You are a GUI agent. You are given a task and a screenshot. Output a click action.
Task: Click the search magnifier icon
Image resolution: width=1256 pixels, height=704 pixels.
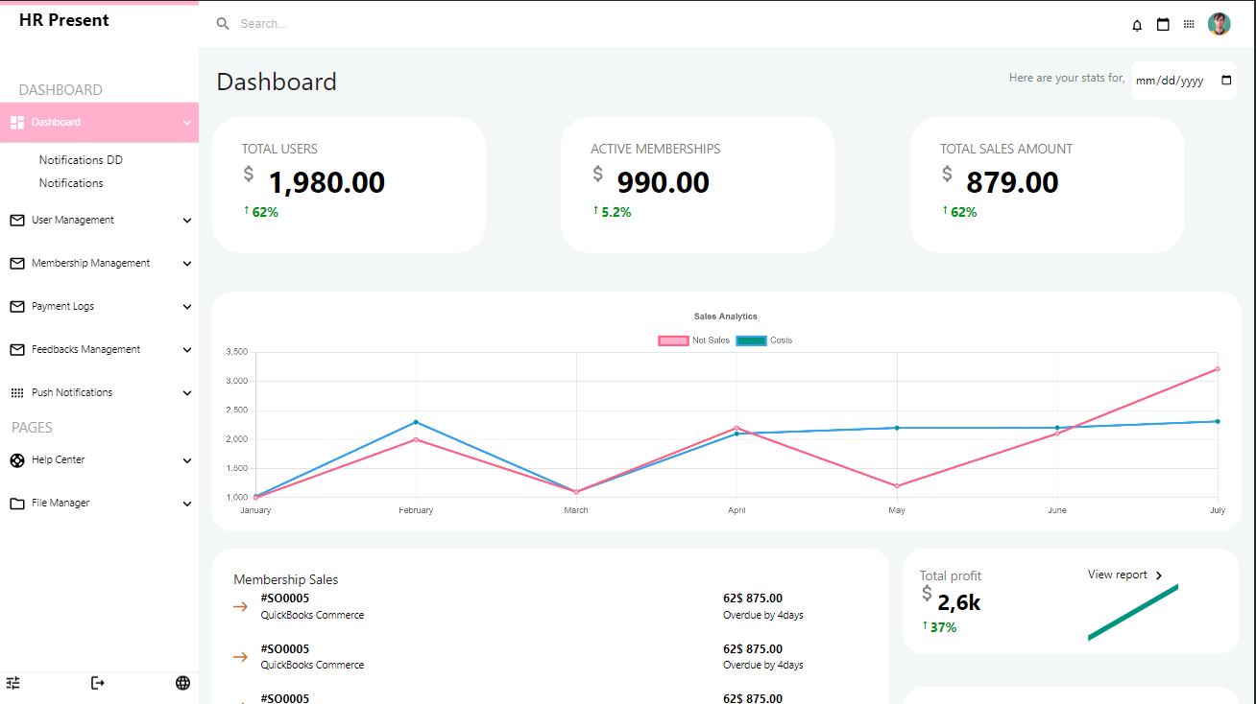pos(223,24)
